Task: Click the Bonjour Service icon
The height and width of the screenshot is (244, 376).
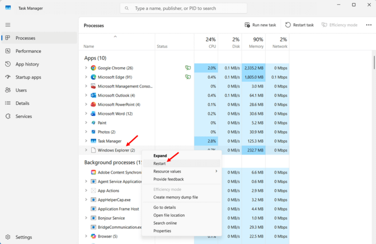Action: point(94,218)
